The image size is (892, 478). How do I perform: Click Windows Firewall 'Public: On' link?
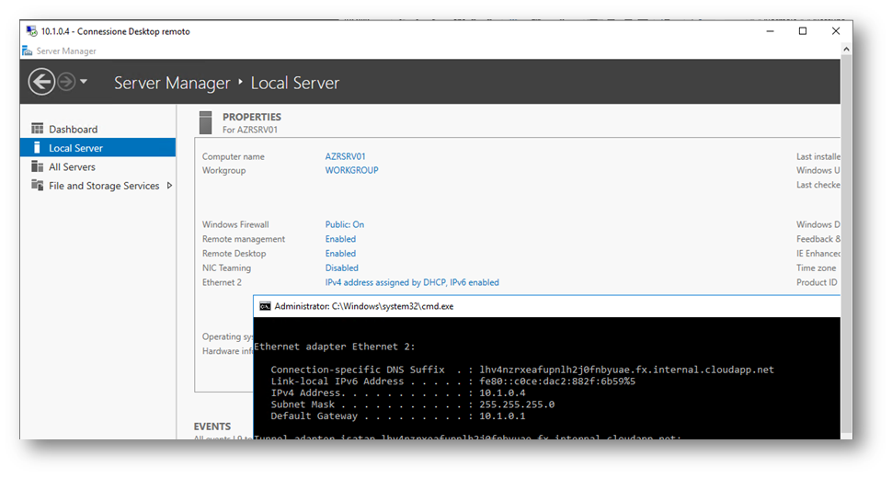point(344,224)
